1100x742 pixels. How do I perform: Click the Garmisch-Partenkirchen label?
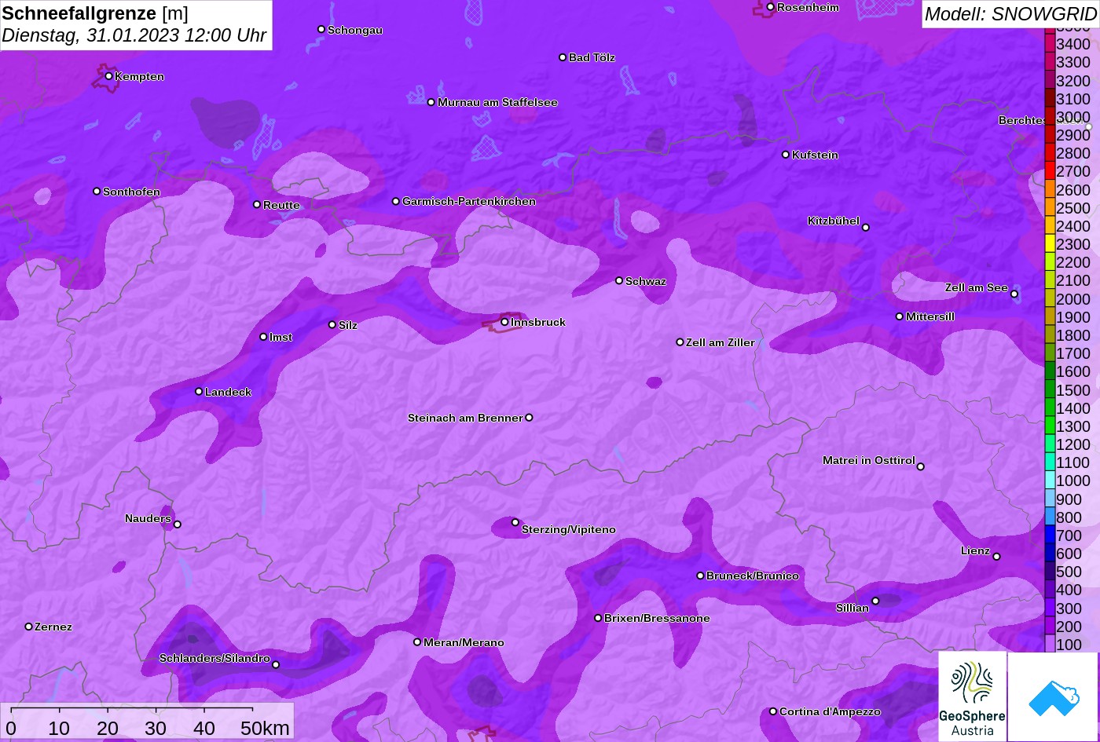tap(469, 202)
